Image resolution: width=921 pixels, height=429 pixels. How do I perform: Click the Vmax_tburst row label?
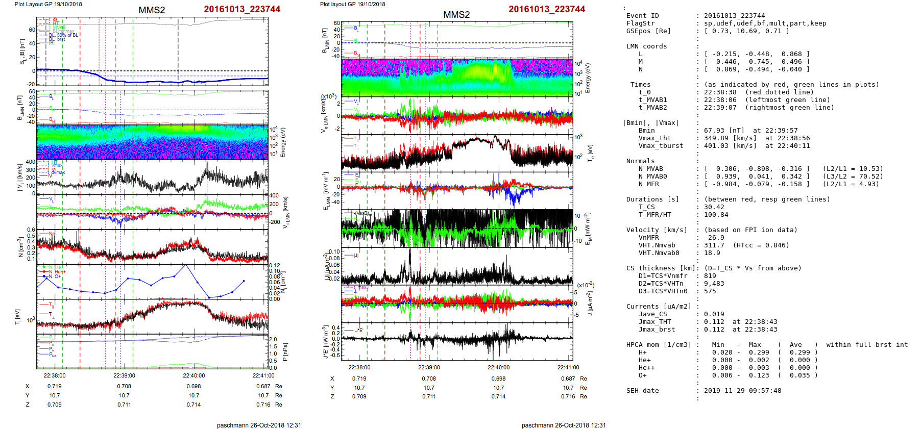661,146
